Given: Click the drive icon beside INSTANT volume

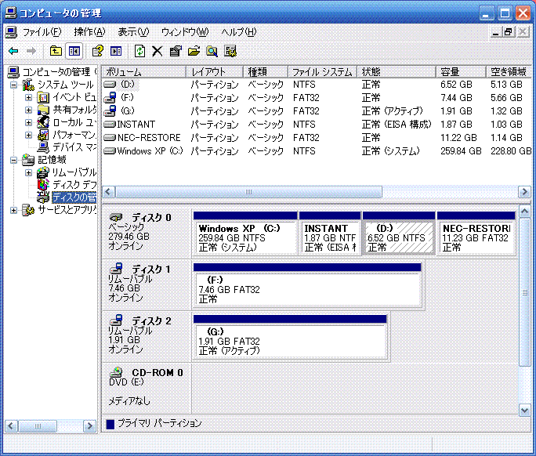Looking at the screenshot, I should (x=110, y=124).
